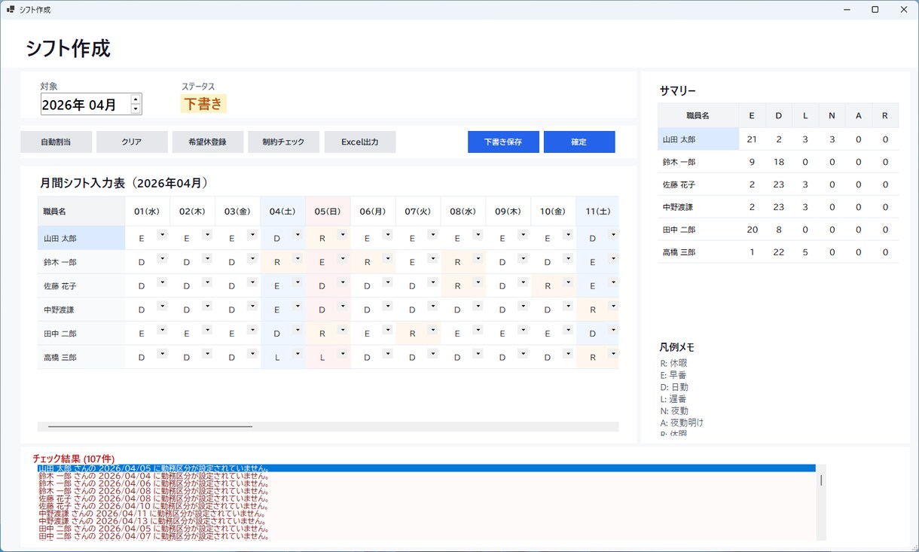This screenshot has height=552, width=919.
Task: Click the R column header in summary
Action: [885, 116]
